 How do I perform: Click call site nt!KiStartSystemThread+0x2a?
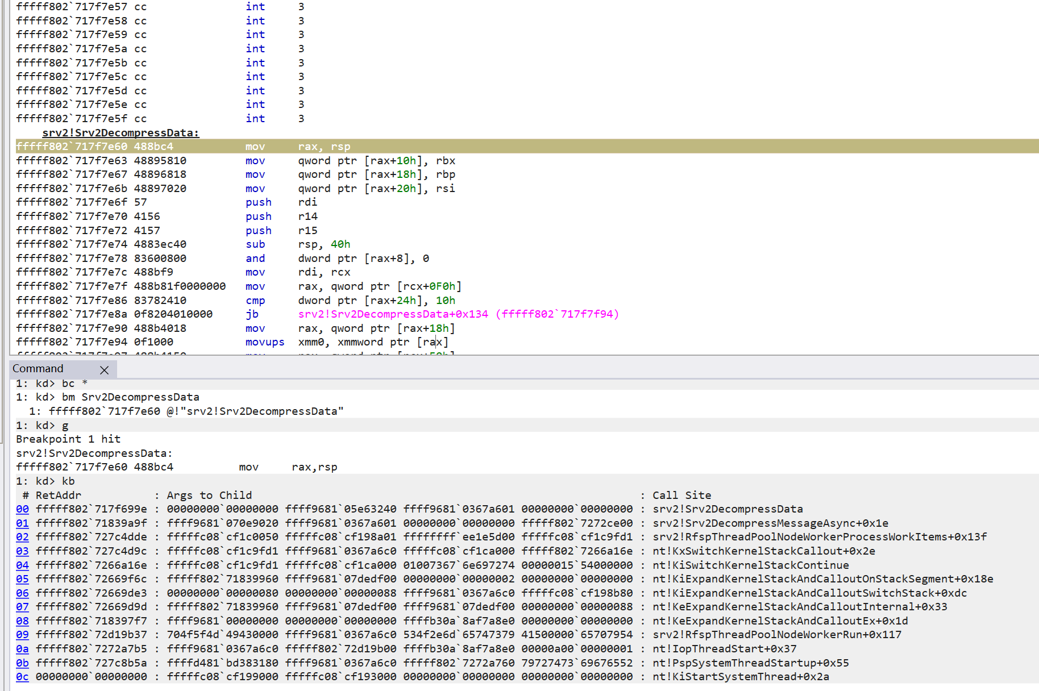point(741,677)
